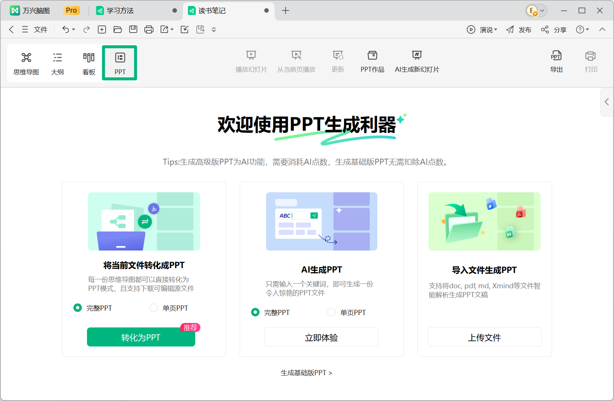The image size is (614, 401).
Task: Switch to 思维导图 mind map view
Action: (26, 63)
